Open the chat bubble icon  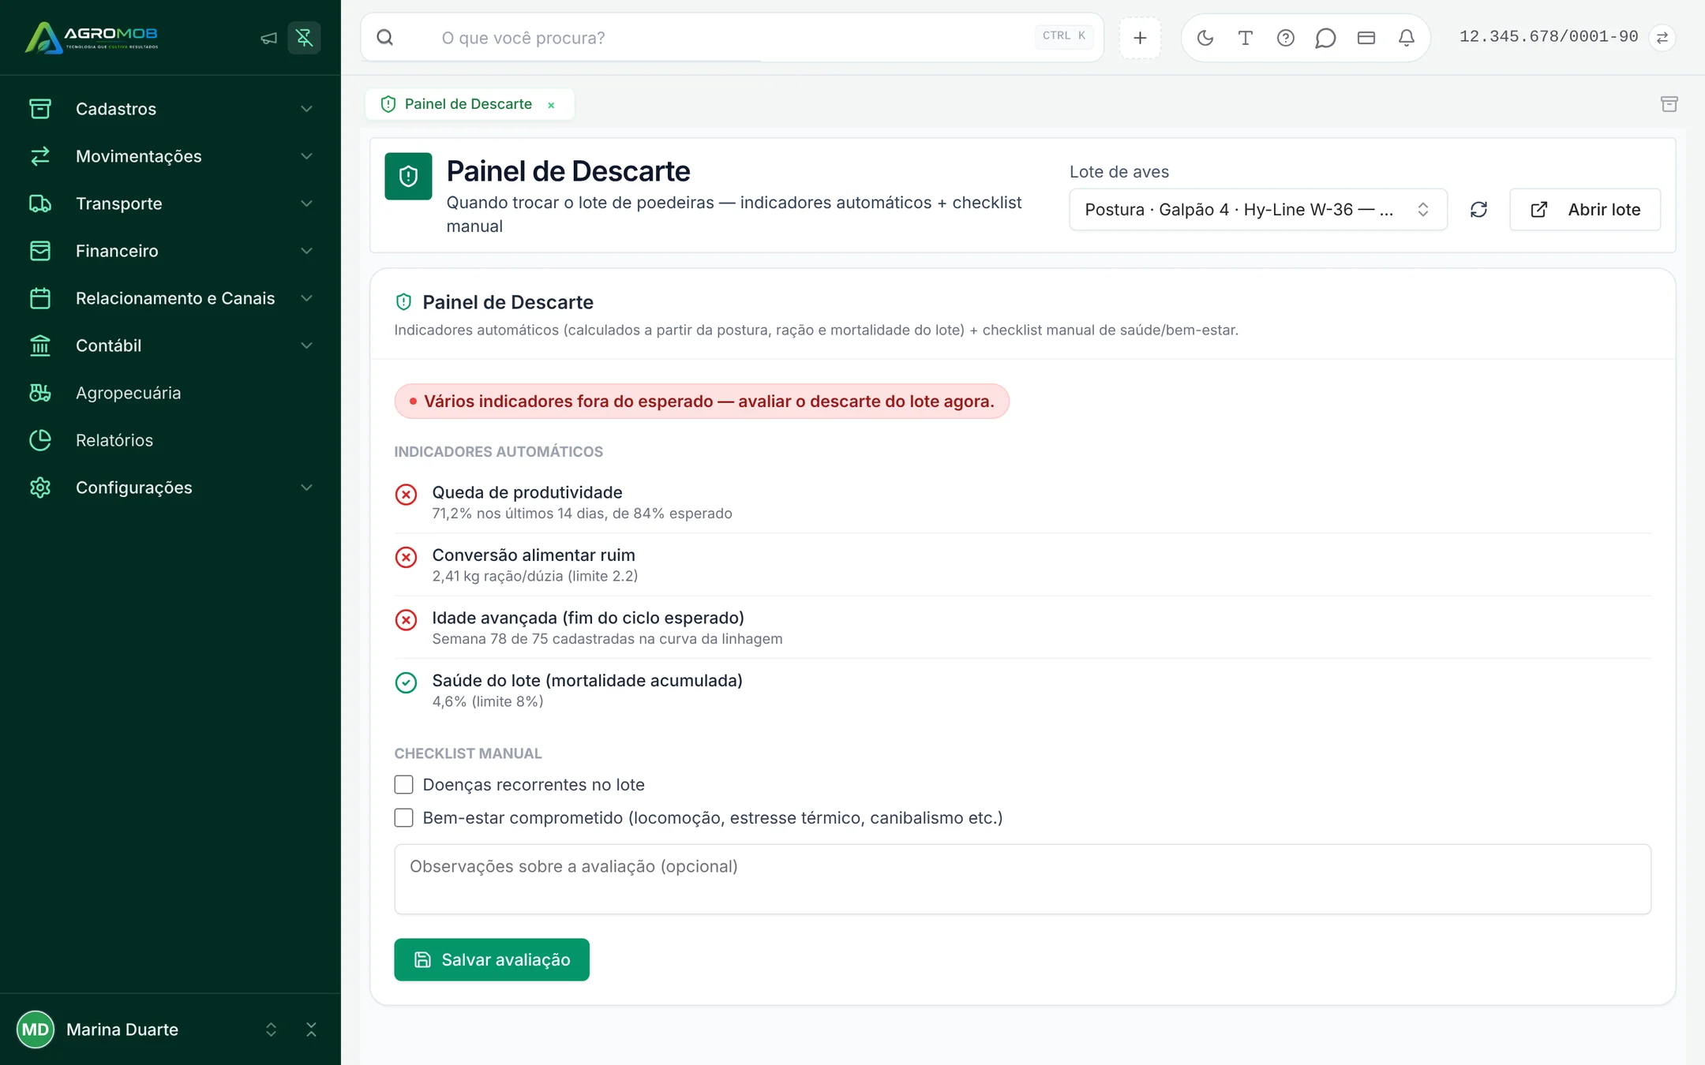[x=1325, y=38]
